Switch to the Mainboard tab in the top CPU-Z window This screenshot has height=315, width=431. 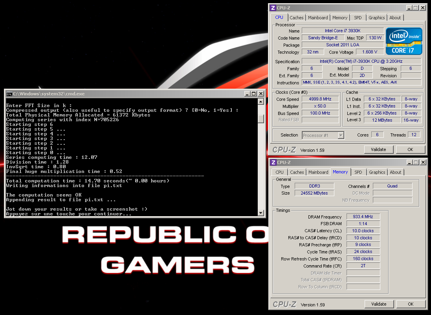click(318, 18)
